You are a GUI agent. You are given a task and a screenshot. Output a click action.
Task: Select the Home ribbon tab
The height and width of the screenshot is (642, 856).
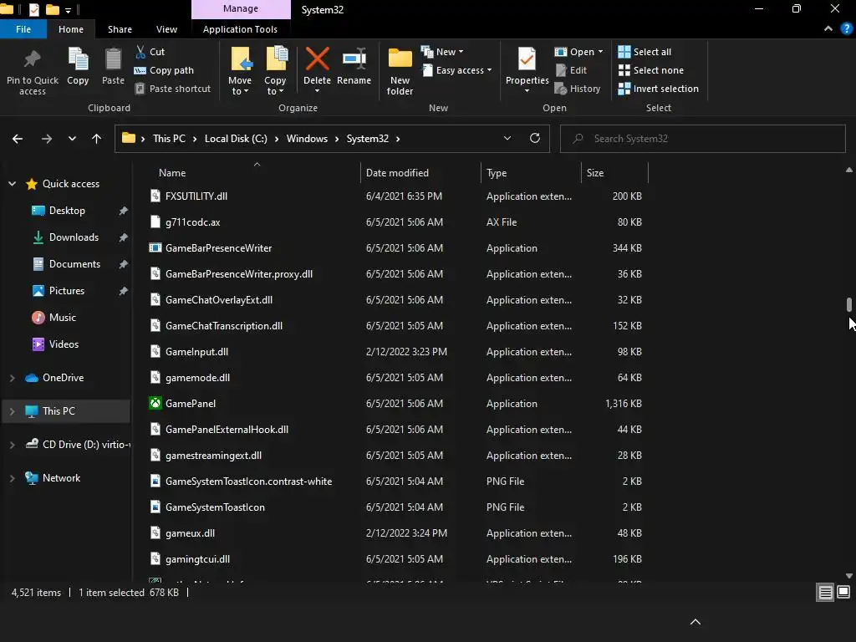(x=71, y=29)
